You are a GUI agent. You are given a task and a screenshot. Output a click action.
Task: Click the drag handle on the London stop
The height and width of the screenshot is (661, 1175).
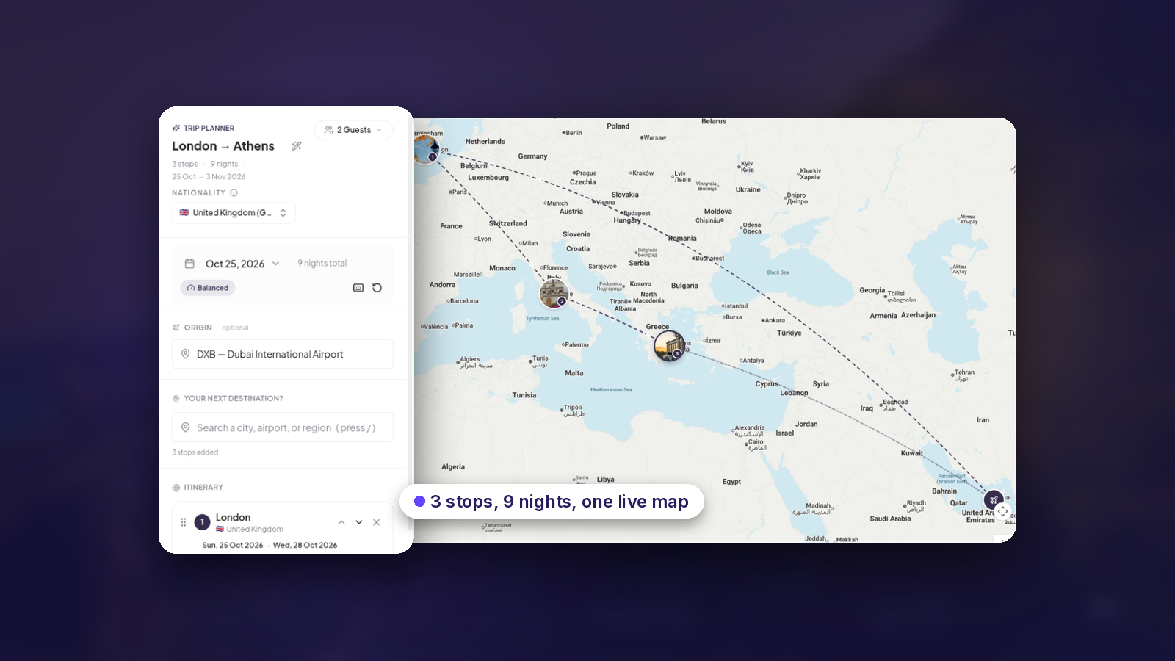[184, 522]
